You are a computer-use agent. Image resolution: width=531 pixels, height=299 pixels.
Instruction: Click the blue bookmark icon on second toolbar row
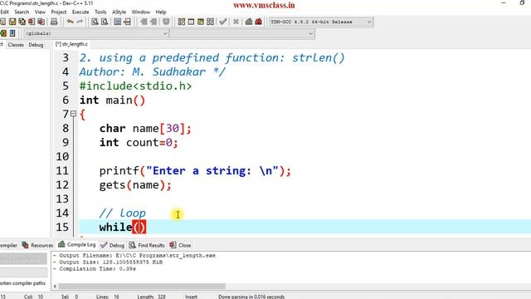click(x=12, y=33)
